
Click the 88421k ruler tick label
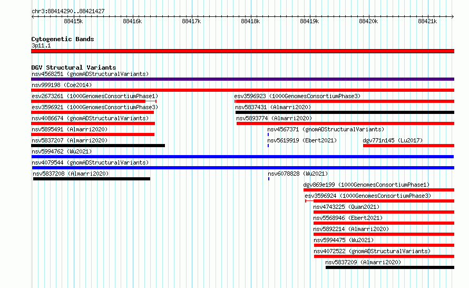click(x=427, y=21)
